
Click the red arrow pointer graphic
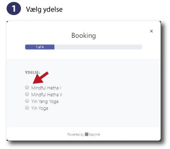click(x=41, y=78)
